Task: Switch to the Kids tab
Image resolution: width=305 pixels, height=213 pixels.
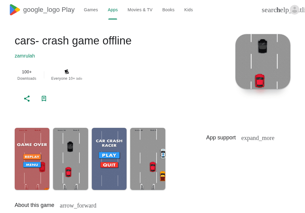Action: click(188, 10)
